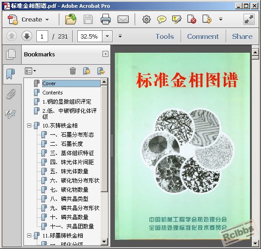
Task: Toggle full screen read mode
Action: [249, 19]
